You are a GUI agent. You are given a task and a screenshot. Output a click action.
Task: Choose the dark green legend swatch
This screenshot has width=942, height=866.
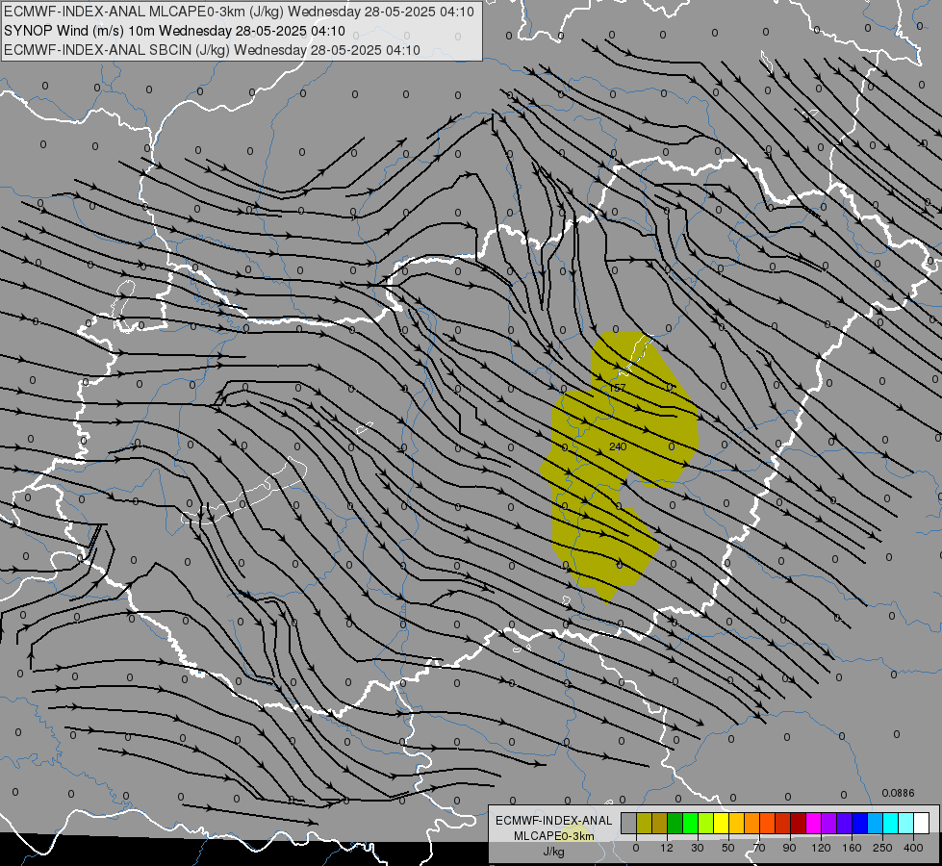(675, 823)
